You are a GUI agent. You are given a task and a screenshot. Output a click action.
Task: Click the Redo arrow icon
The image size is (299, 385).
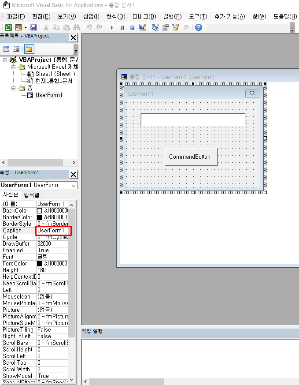click(99, 27)
